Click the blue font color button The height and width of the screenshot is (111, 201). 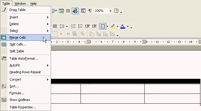123,26
